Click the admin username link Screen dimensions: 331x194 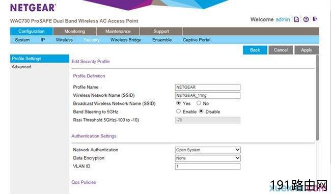coord(283,19)
